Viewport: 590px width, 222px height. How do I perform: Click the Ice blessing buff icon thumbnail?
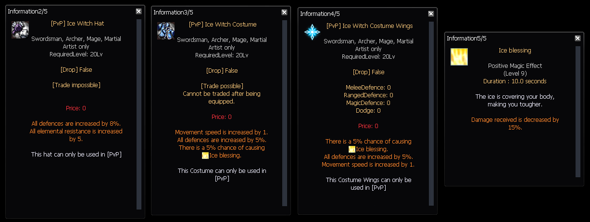(459, 56)
